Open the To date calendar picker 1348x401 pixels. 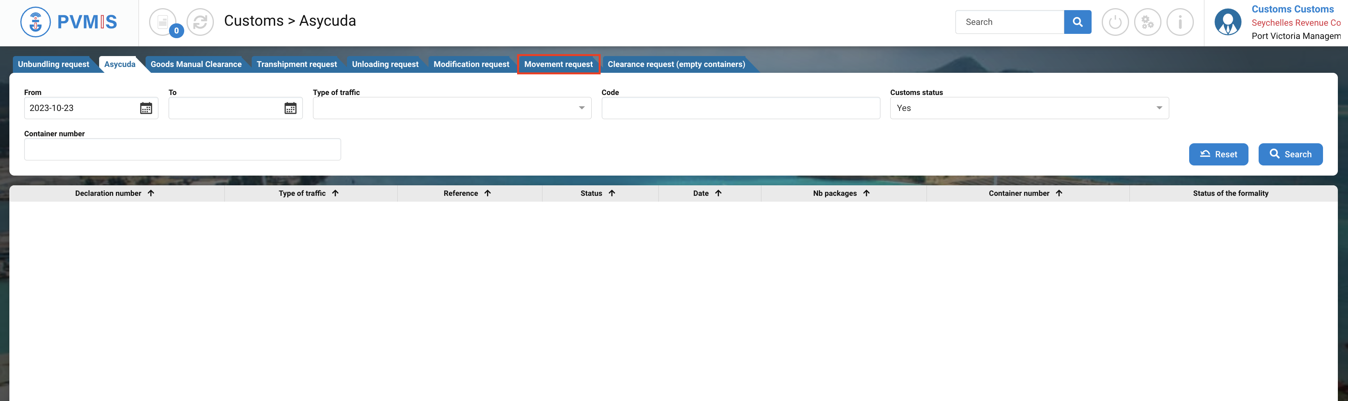[290, 108]
